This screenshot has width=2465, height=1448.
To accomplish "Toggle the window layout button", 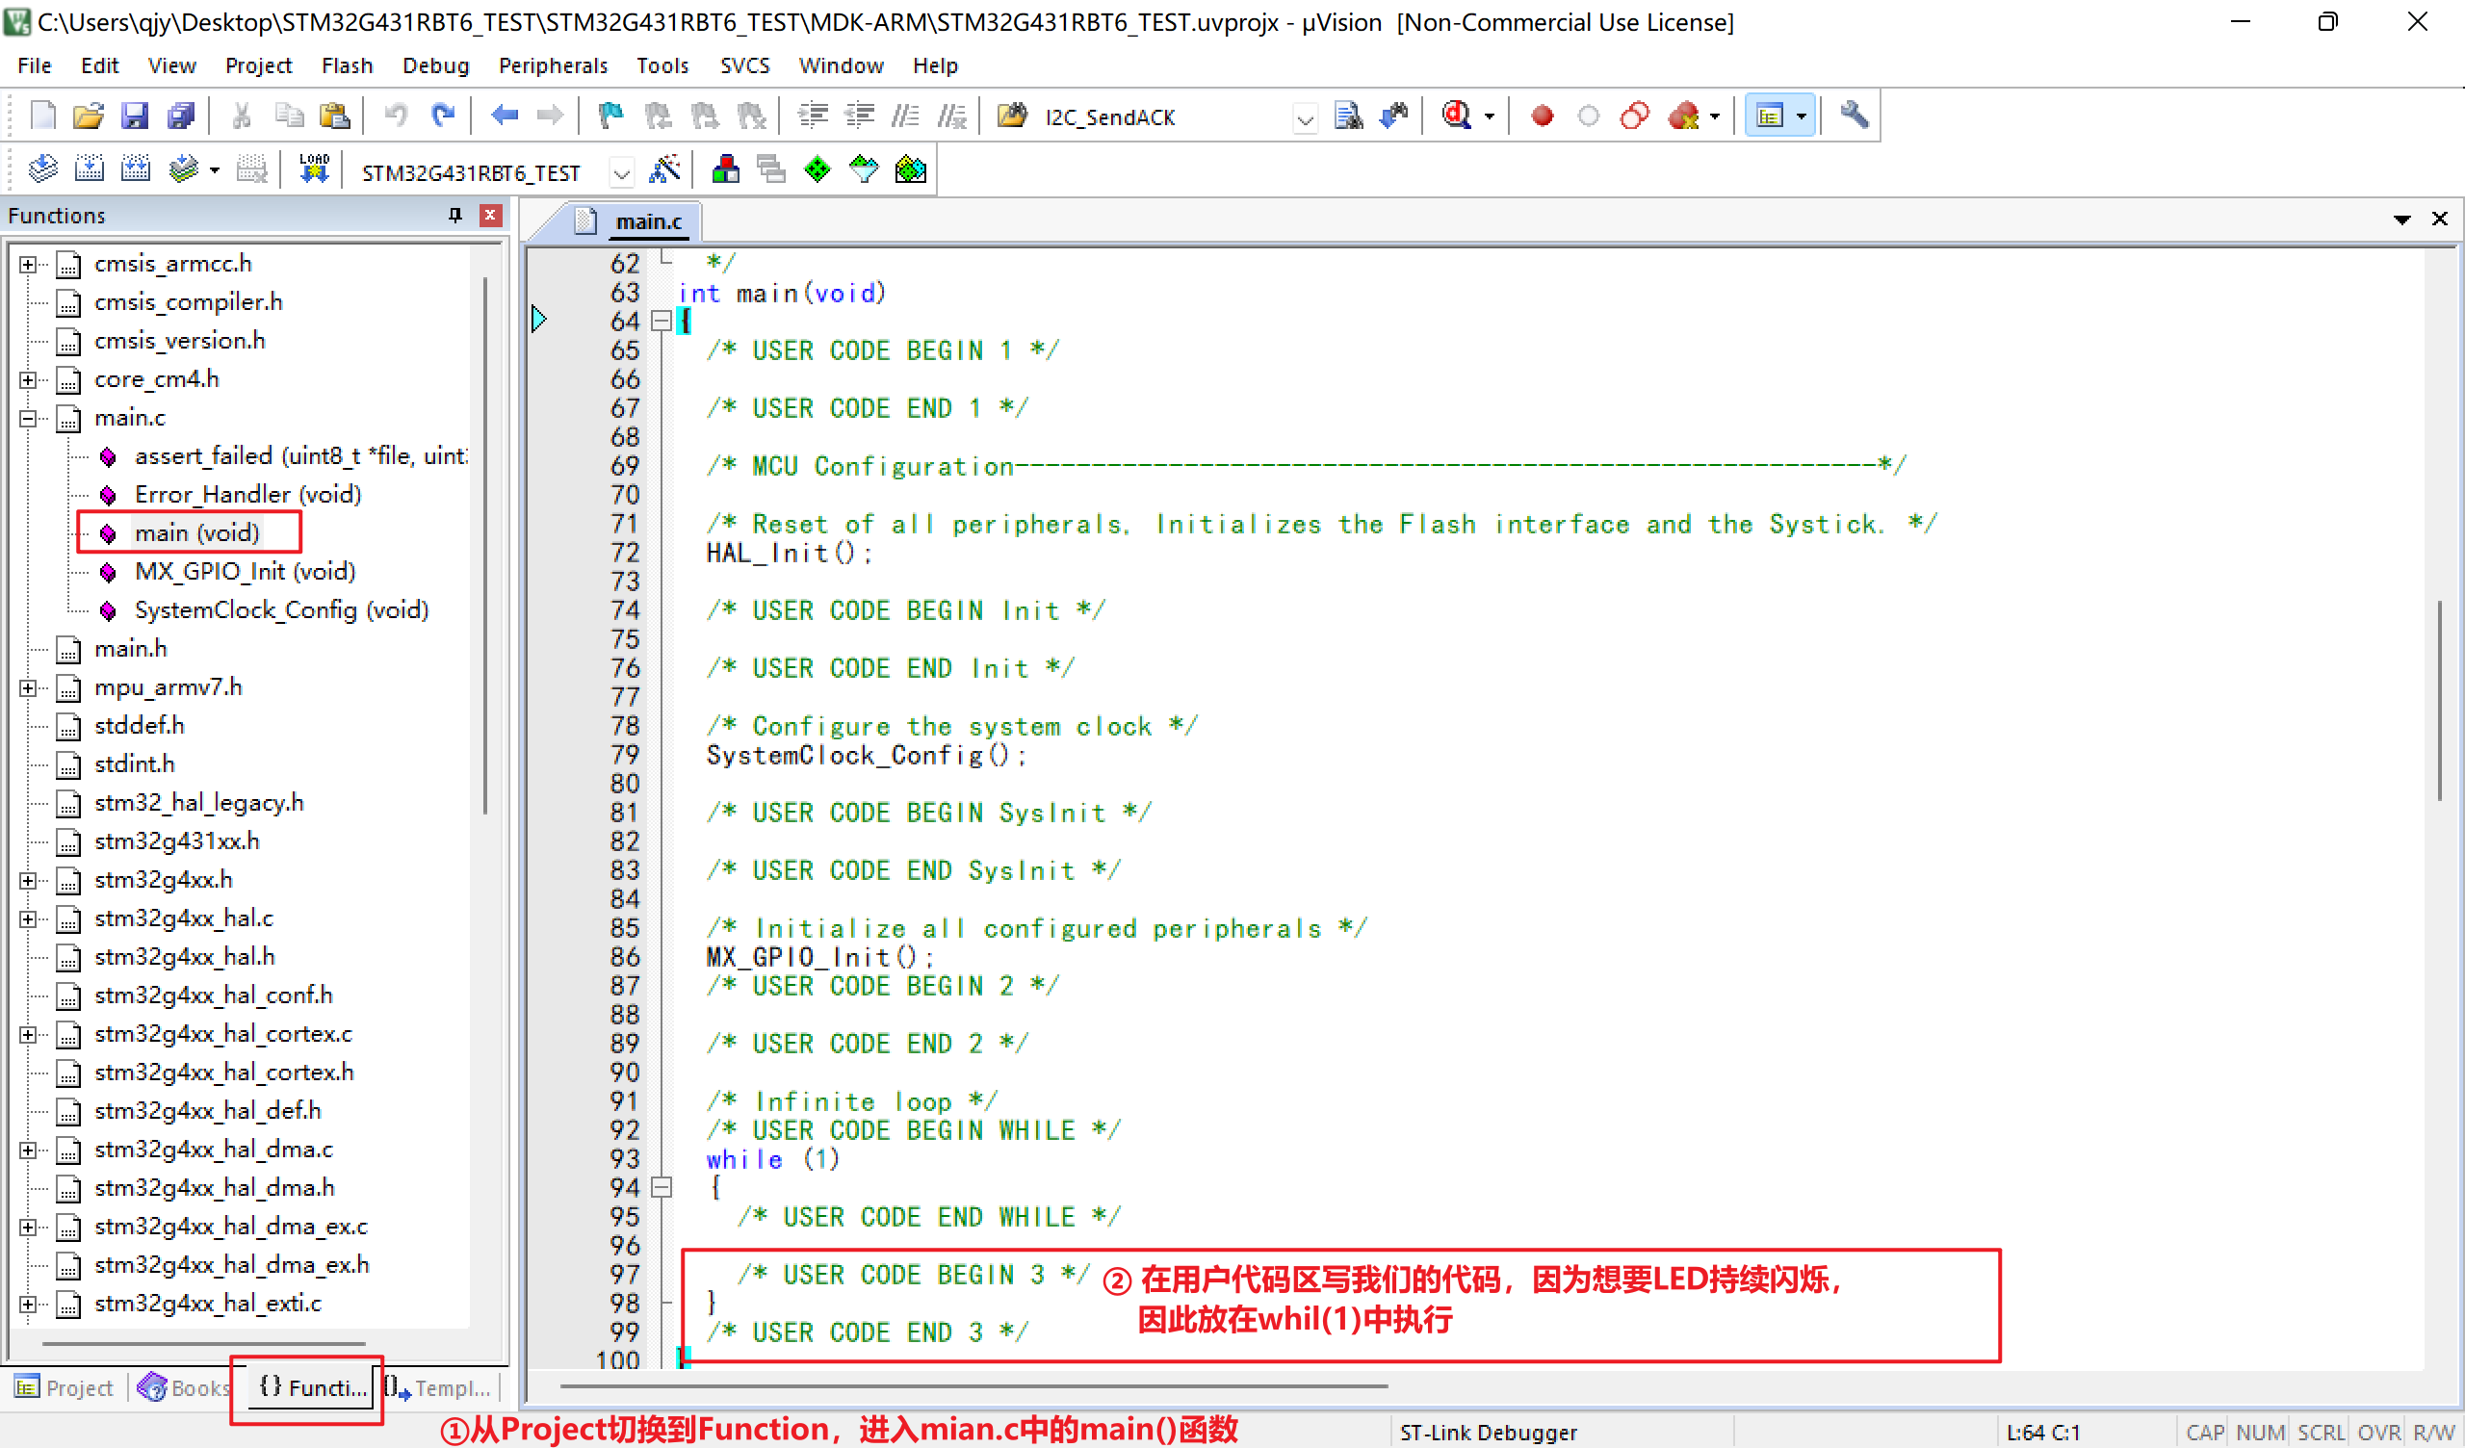I will click(1770, 116).
